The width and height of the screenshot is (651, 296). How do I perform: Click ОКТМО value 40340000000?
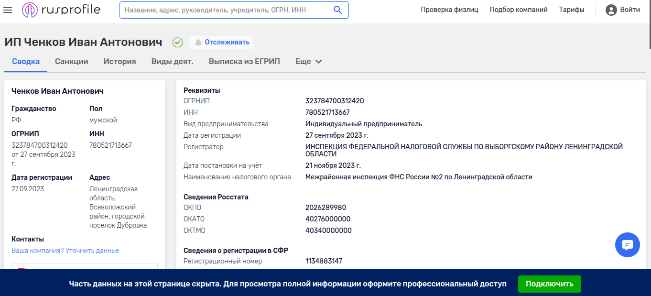(x=328, y=230)
